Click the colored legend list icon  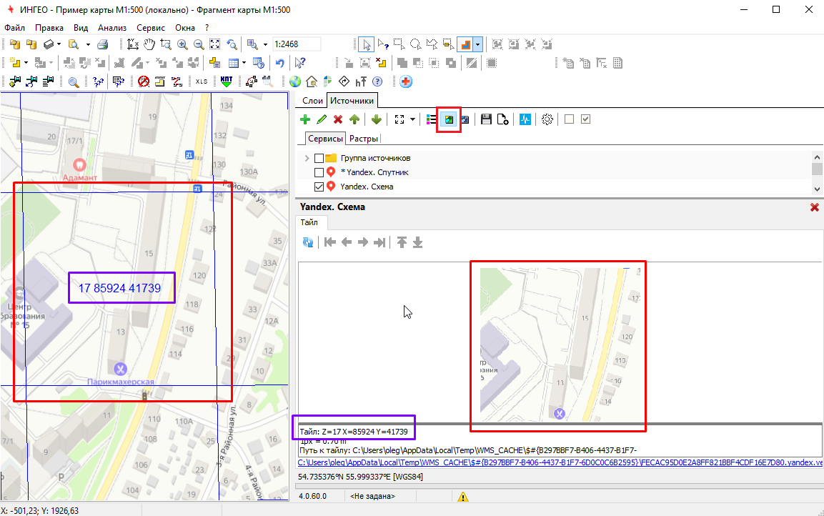point(432,119)
